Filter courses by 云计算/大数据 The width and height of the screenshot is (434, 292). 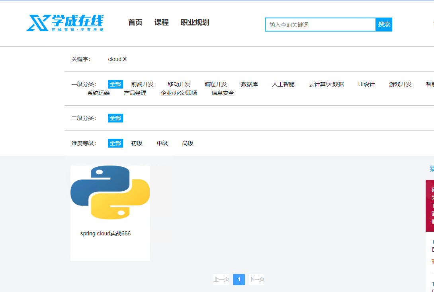coord(326,84)
